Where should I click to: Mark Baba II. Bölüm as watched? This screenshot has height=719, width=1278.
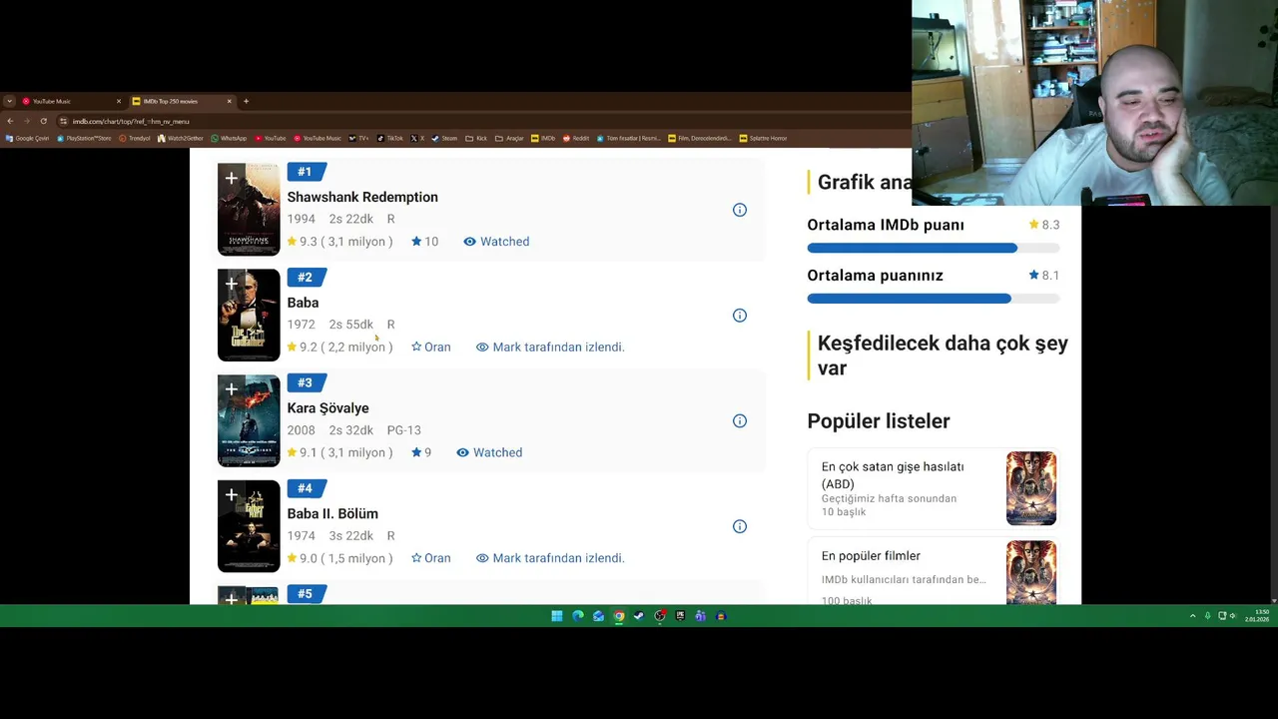click(x=550, y=558)
